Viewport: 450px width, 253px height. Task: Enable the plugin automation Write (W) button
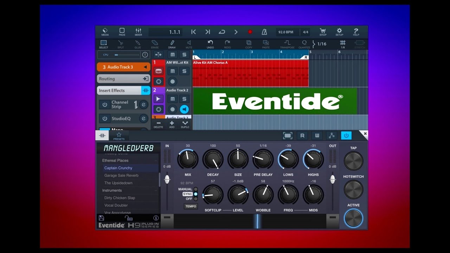pyautogui.click(x=317, y=136)
